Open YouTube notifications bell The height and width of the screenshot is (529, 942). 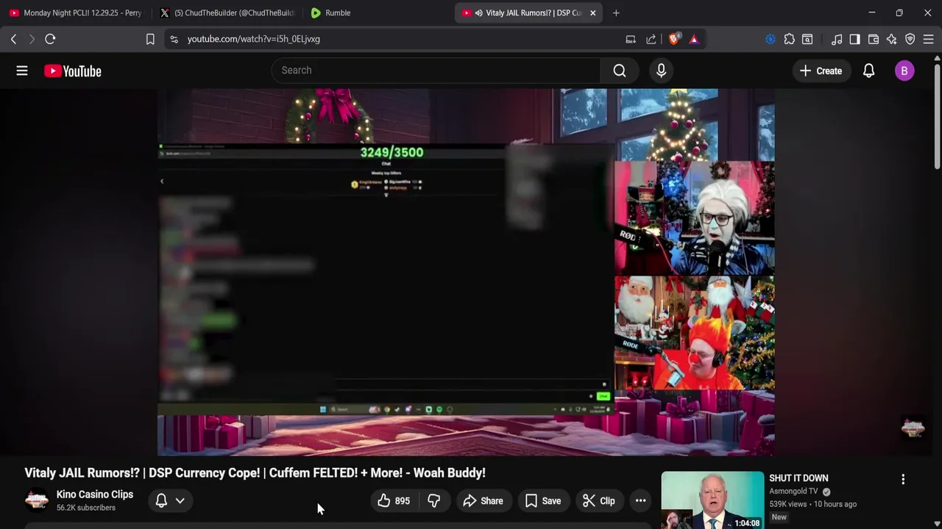pos(868,71)
